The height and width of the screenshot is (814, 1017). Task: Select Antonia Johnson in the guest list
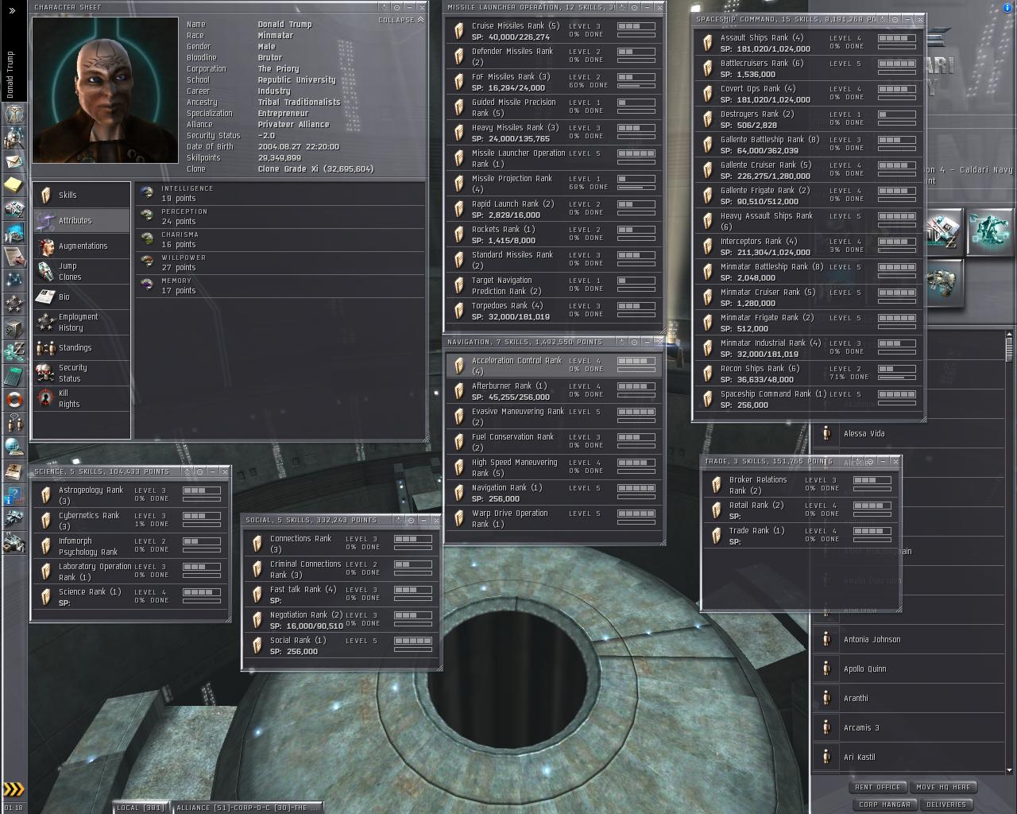[908, 639]
